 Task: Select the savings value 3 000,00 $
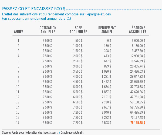138,40
